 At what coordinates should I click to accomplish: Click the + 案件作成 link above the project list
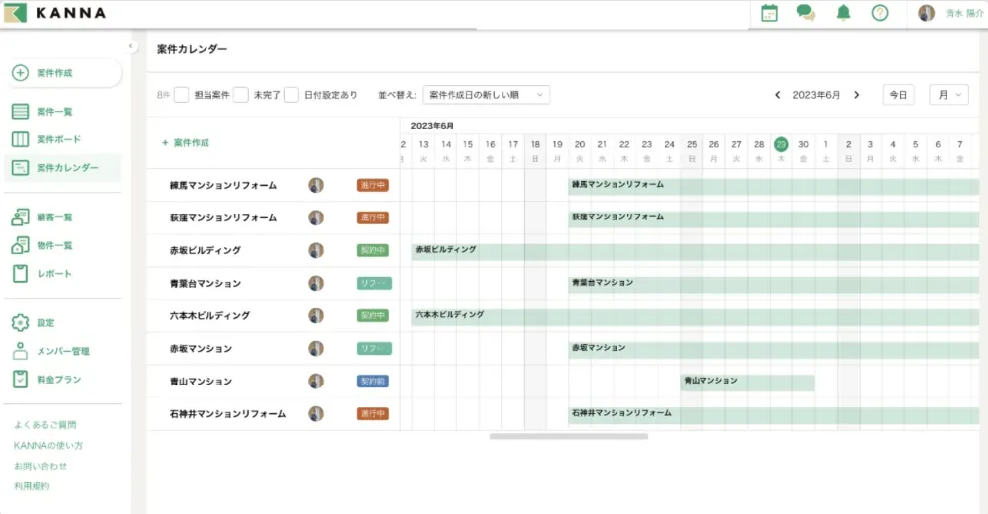[186, 143]
